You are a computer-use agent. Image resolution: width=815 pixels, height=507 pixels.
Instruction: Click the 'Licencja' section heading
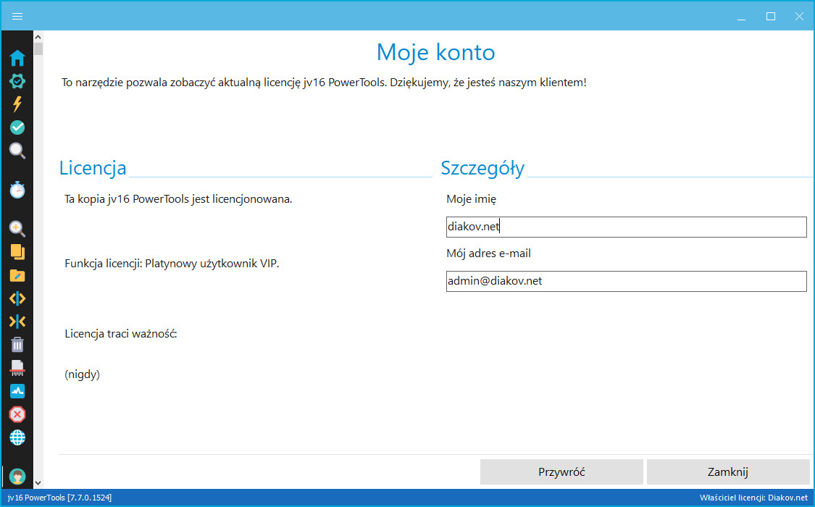click(x=93, y=168)
